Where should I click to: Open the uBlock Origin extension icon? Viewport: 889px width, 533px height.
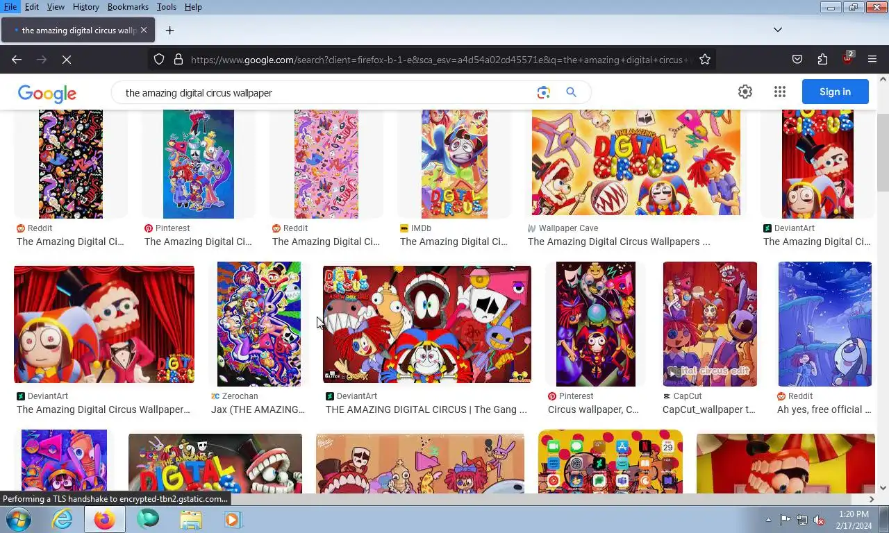pos(847,59)
